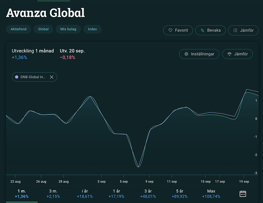Viewport: 263px width, 203px height.
Task: Remove DNB Global comparison with X
Action: pos(52,77)
